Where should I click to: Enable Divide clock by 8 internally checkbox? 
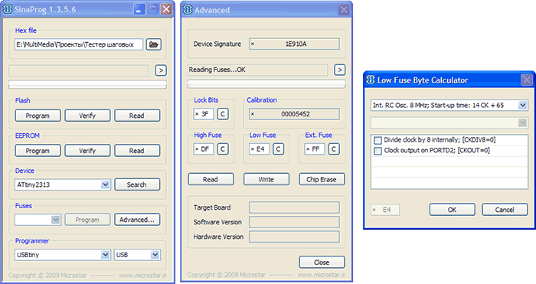pyautogui.click(x=377, y=140)
